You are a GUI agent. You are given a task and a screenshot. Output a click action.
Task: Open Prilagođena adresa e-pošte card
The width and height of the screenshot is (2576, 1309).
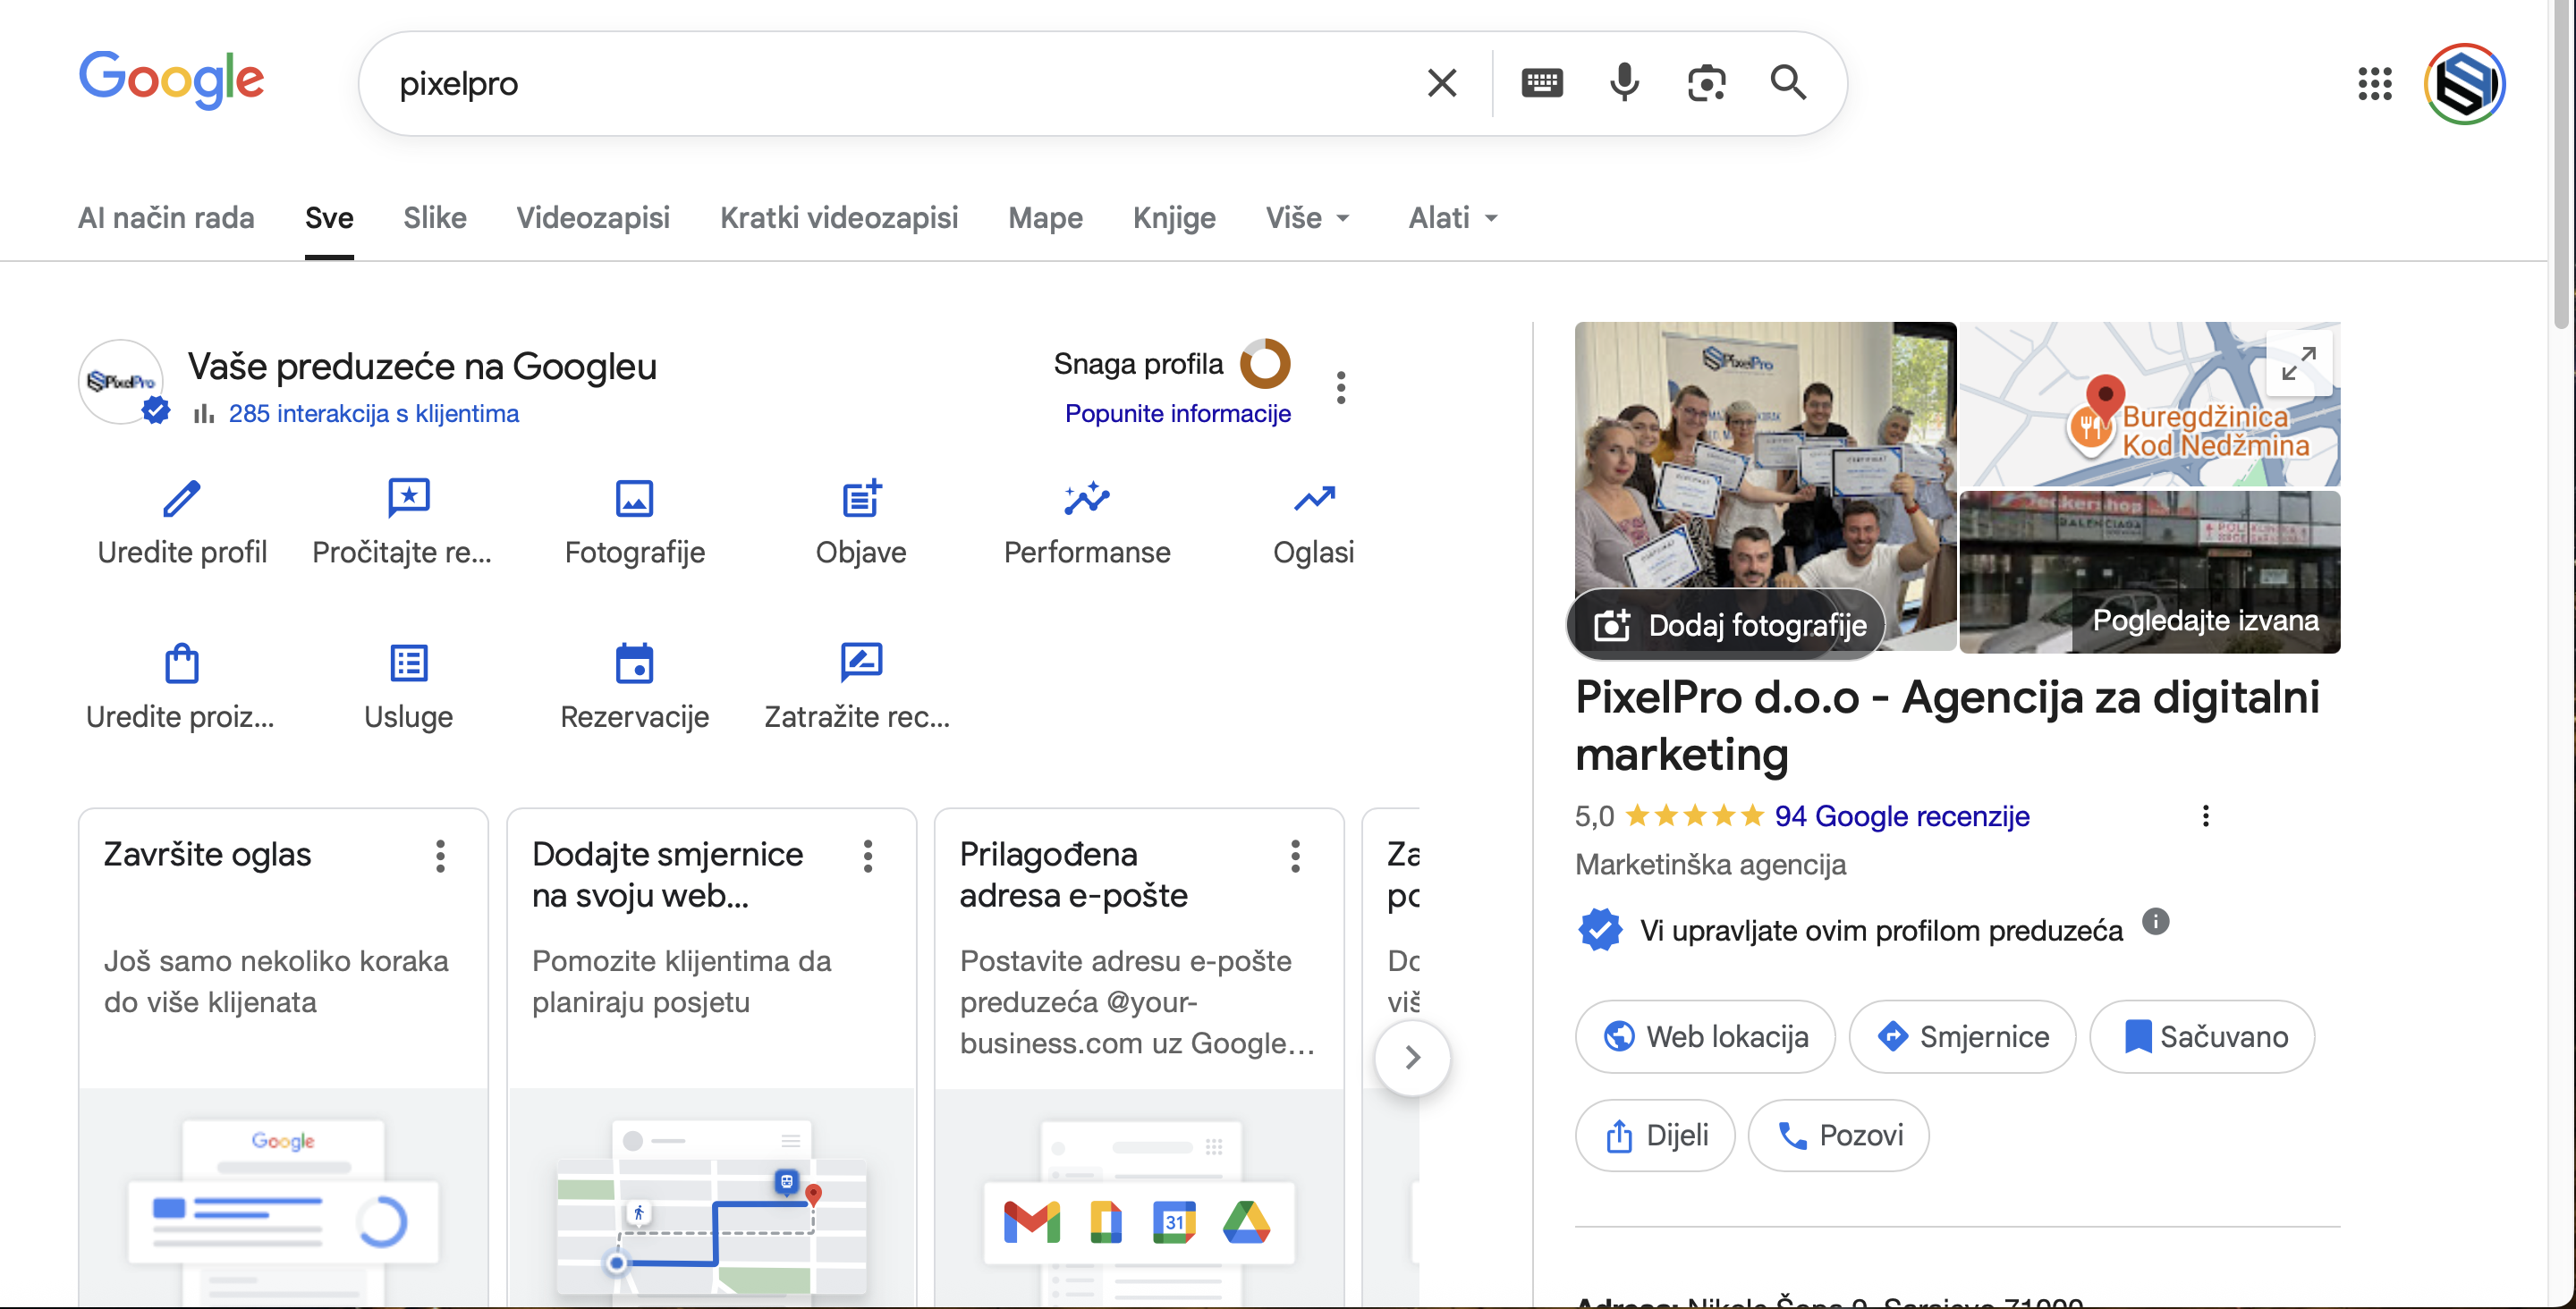(1139, 1057)
